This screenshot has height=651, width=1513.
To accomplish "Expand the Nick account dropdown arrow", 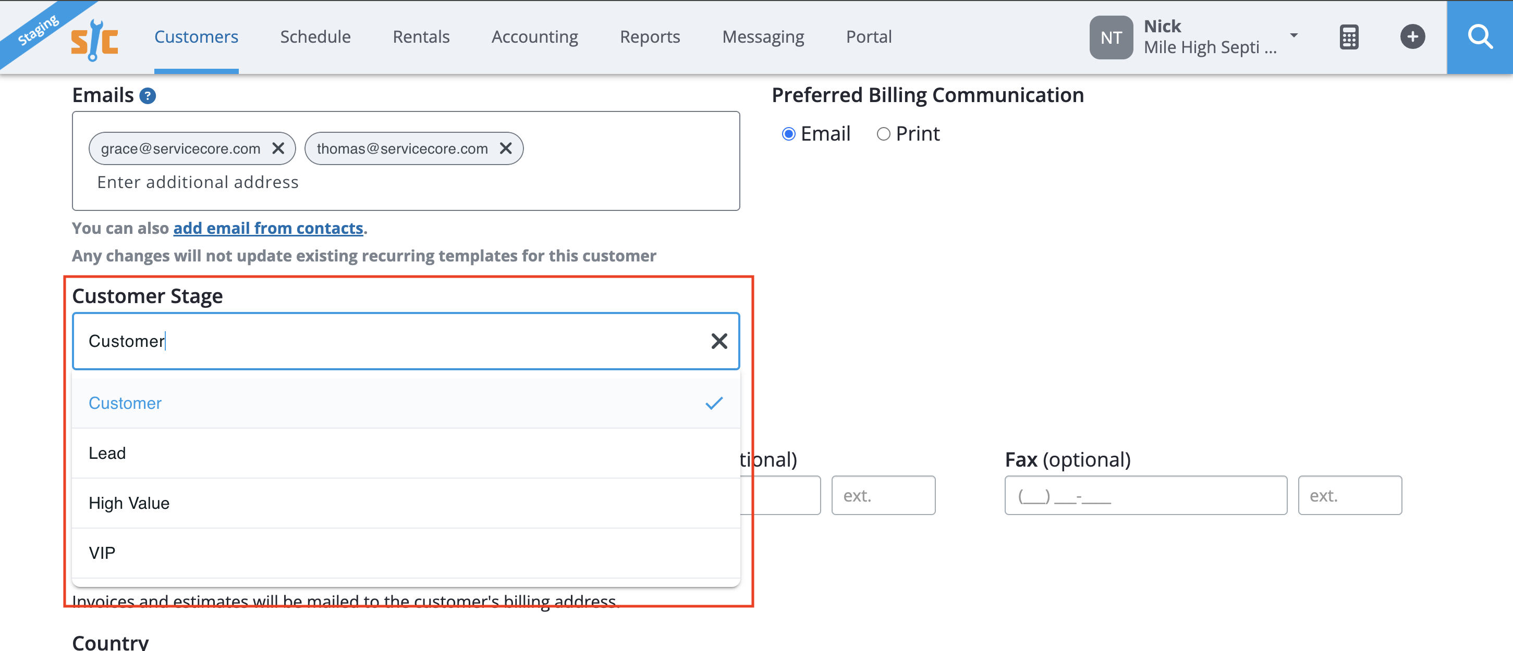I will pos(1294,35).
